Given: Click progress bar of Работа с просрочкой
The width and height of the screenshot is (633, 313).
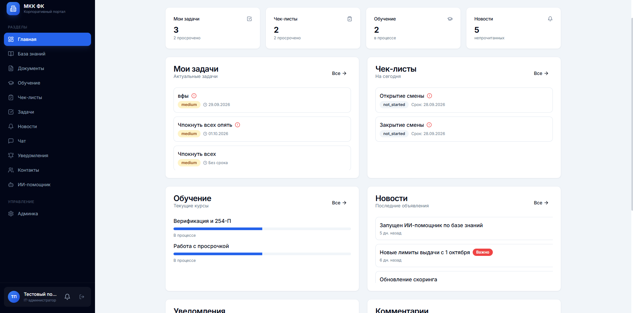Looking at the screenshot, I should tap(262, 254).
